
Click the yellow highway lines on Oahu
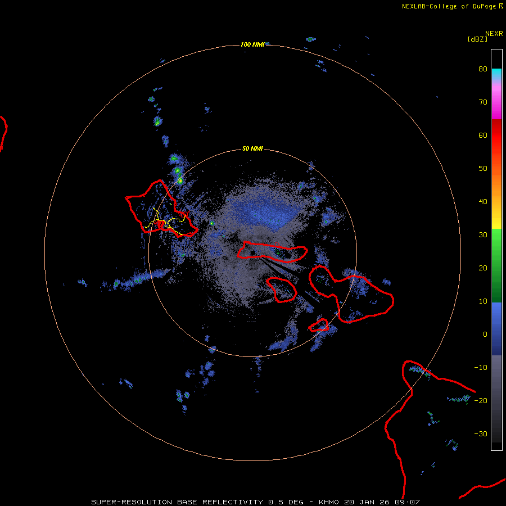[x=165, y=222]
